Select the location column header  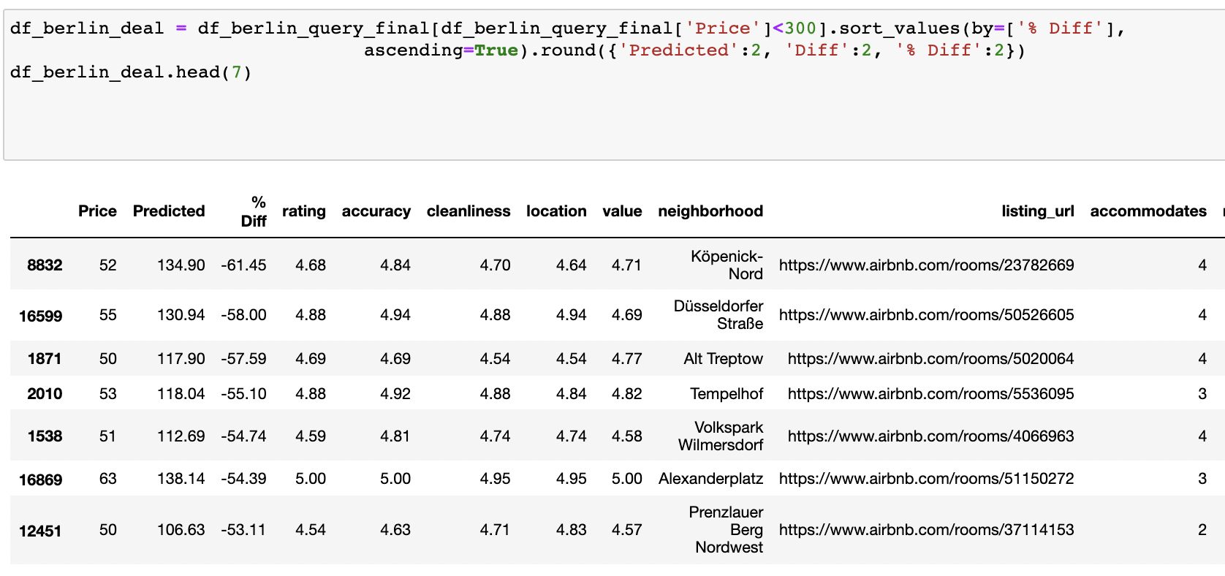[x=556, y=211]
